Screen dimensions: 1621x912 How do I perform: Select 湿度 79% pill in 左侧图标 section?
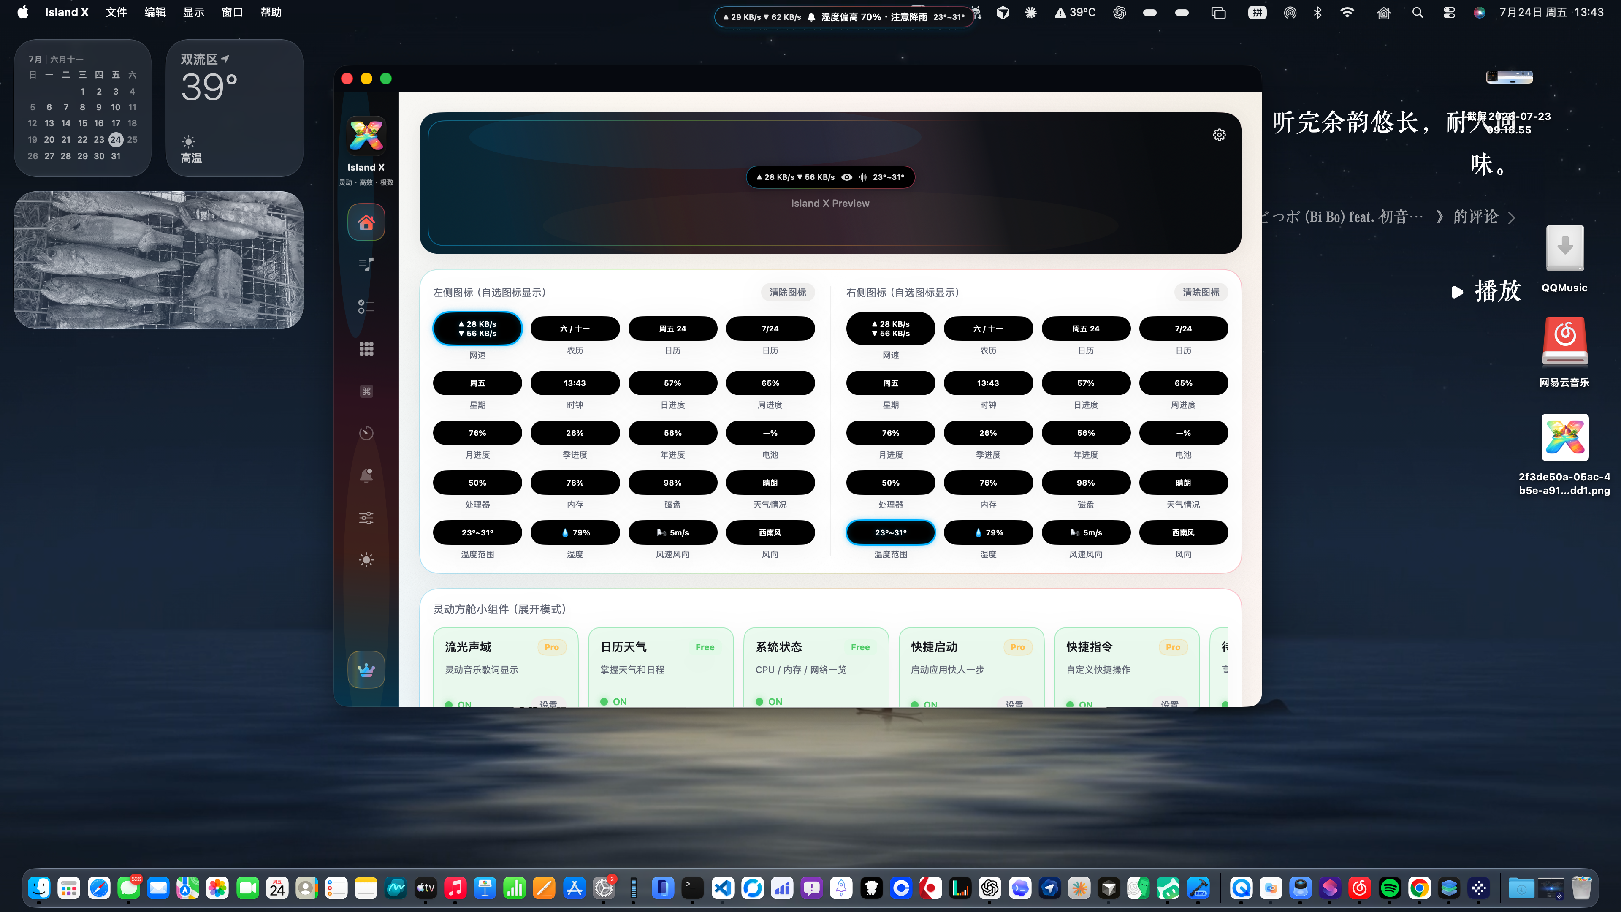(575, 532)
